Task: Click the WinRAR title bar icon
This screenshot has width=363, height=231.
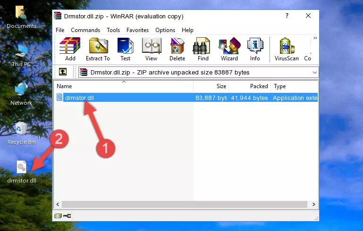Action: (58, 16)
